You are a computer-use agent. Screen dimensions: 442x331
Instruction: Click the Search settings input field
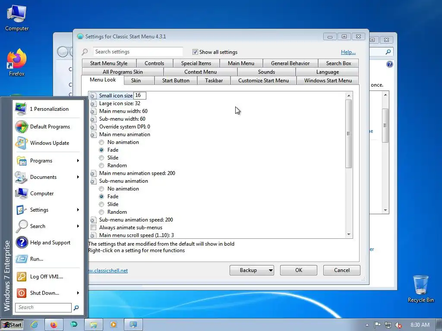pos(138,52)
